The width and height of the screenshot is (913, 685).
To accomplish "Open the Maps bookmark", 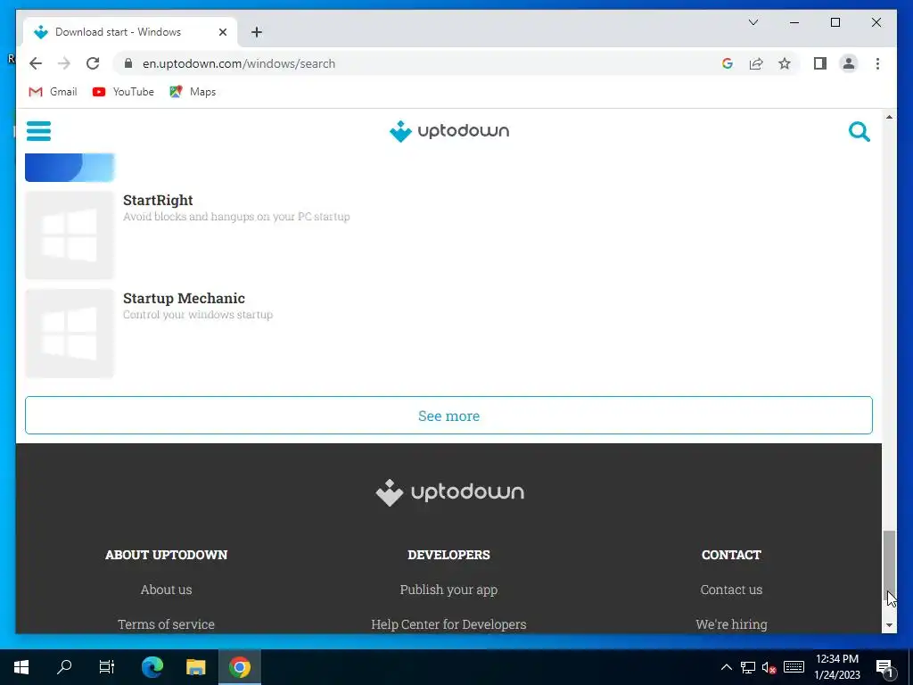I will 193,92.
